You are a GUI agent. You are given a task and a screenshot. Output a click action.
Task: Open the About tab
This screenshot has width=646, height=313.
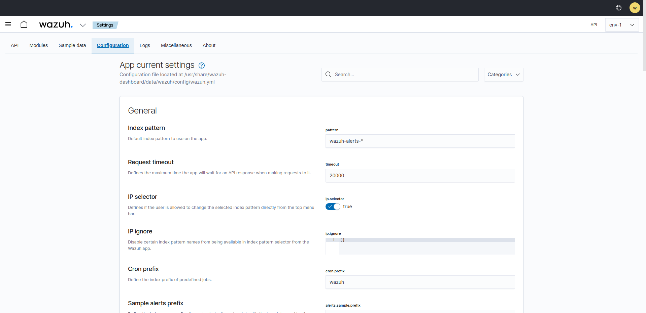click(209, 45)
